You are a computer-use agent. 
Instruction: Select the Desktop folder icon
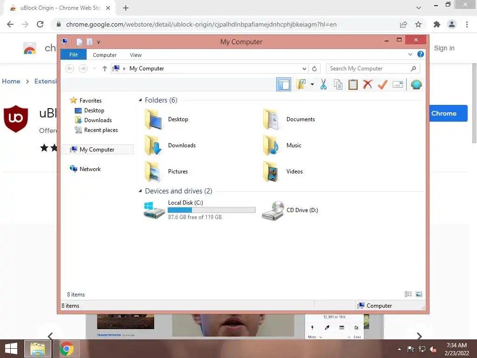coord(153,119)
